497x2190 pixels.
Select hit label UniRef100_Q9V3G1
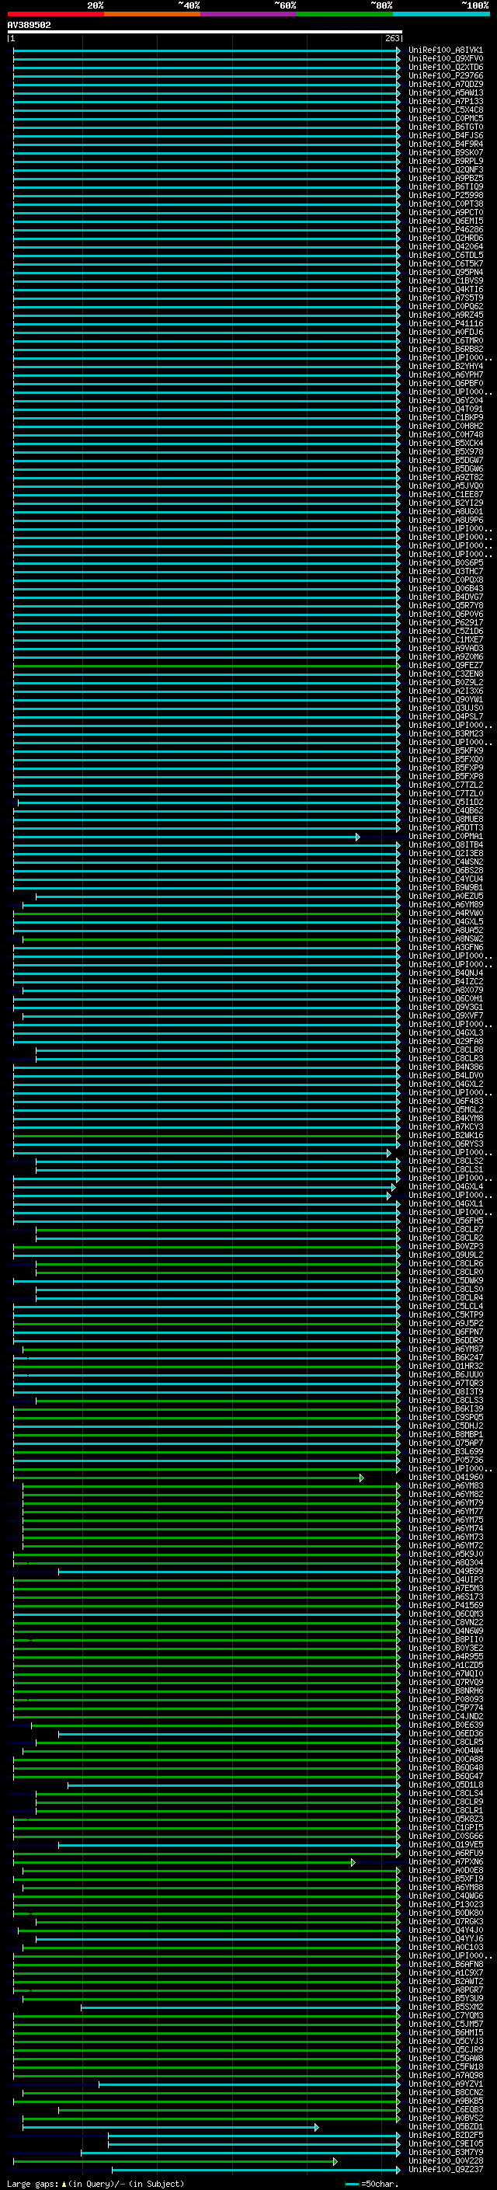click(x=446, y=1008)
